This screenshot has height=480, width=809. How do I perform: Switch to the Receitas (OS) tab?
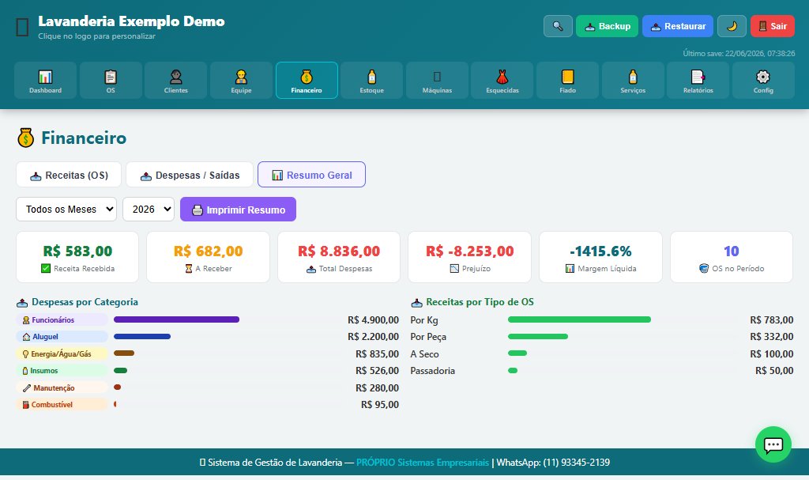69,175
